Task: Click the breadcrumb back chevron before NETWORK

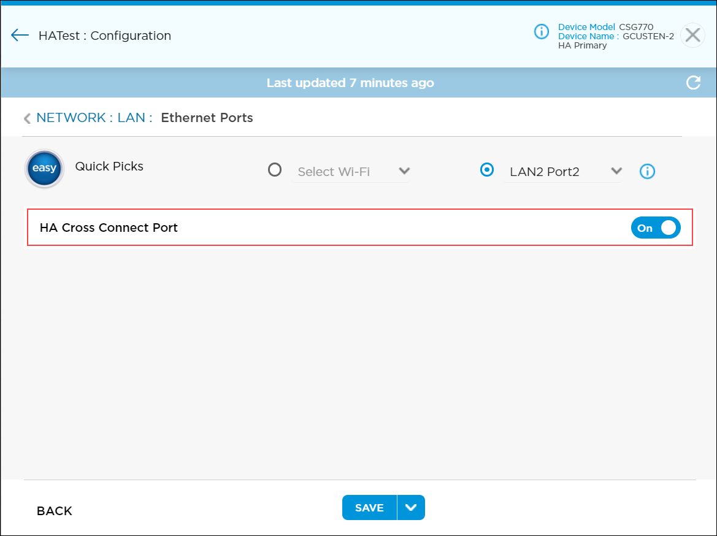Action: [27, 118]
